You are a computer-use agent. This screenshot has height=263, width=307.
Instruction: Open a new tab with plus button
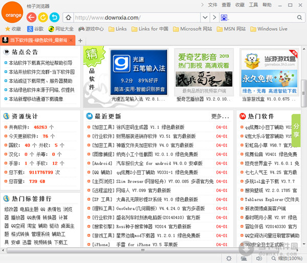[80, 40]
